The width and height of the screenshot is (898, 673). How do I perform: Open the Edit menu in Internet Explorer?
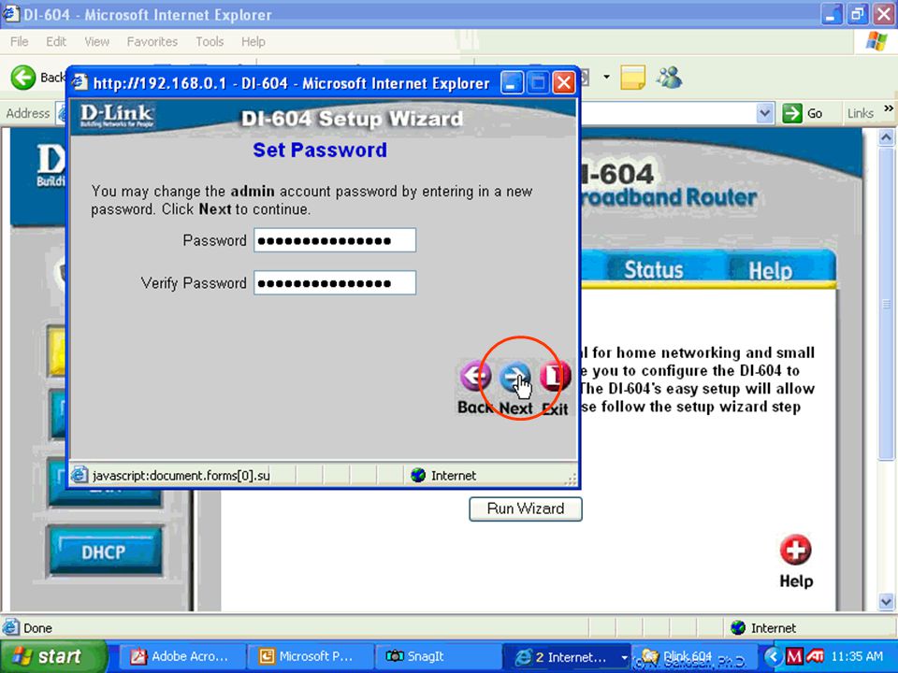(56, 42)
